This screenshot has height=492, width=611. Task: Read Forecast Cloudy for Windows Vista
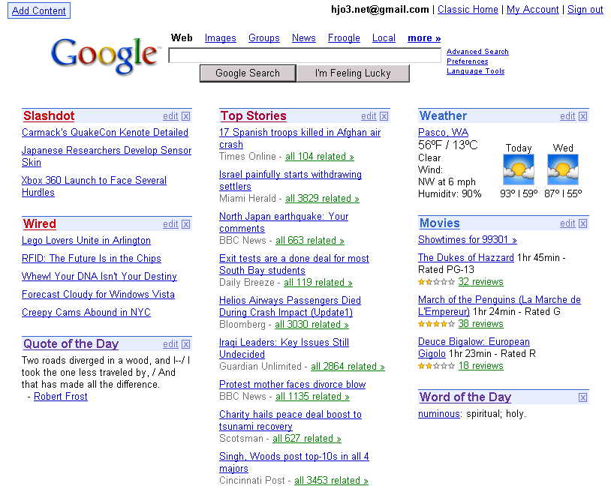pos(98,294)
